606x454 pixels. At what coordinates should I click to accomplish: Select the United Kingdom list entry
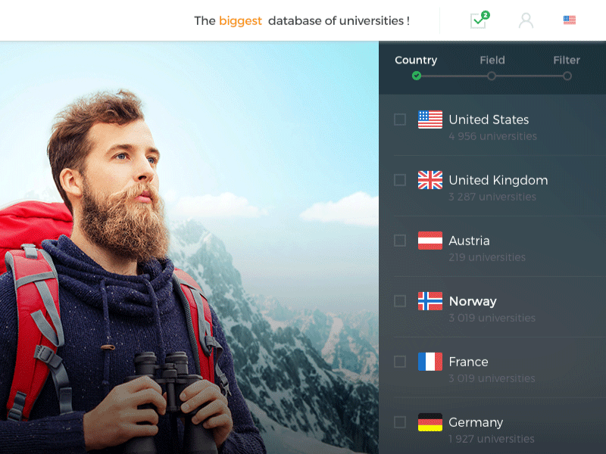pyautogui.click(x=498, y=180)
